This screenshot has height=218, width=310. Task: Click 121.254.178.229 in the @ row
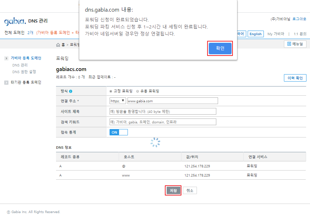(x=197, y=166)
